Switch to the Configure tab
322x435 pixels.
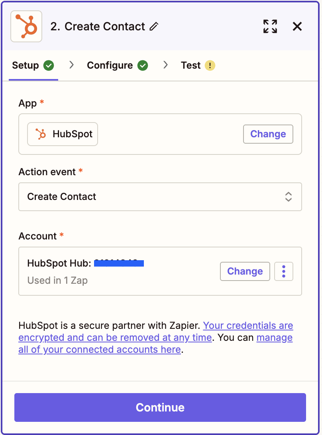coord(110,65)
